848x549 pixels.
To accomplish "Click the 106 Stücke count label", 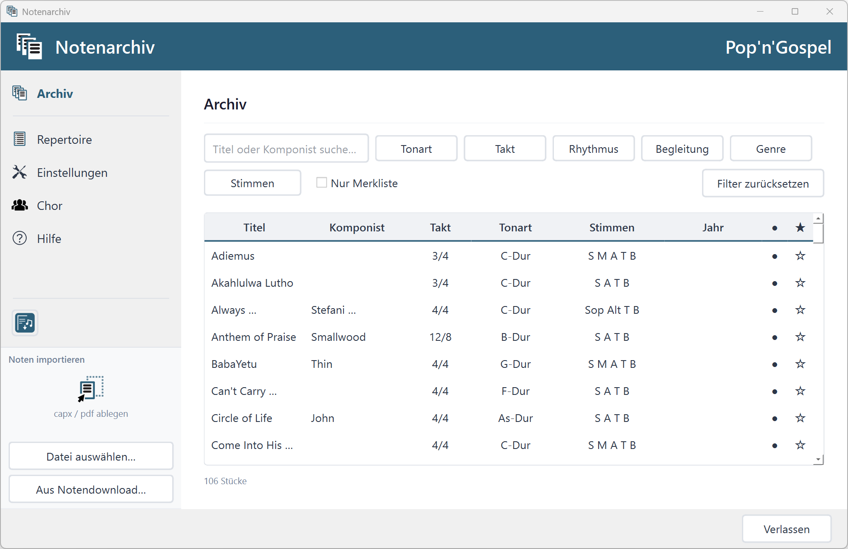I will tap(225, 481).
